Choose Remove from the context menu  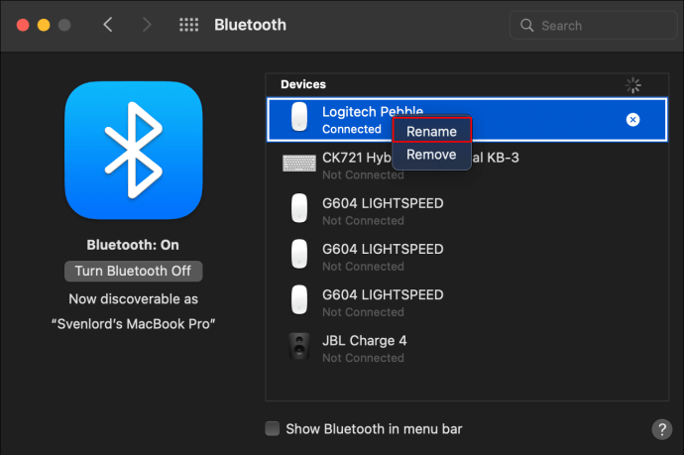431,155
